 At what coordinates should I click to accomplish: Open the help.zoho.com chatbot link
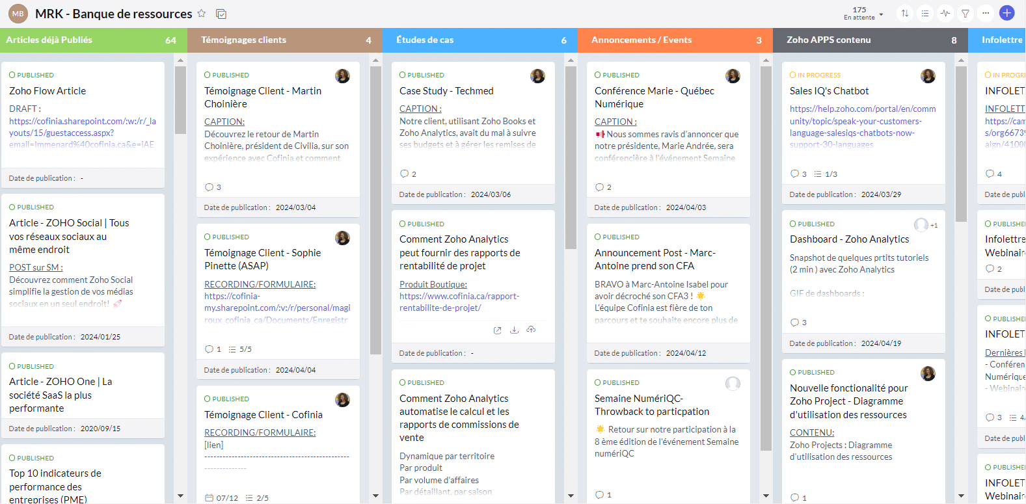coord(863,127)
